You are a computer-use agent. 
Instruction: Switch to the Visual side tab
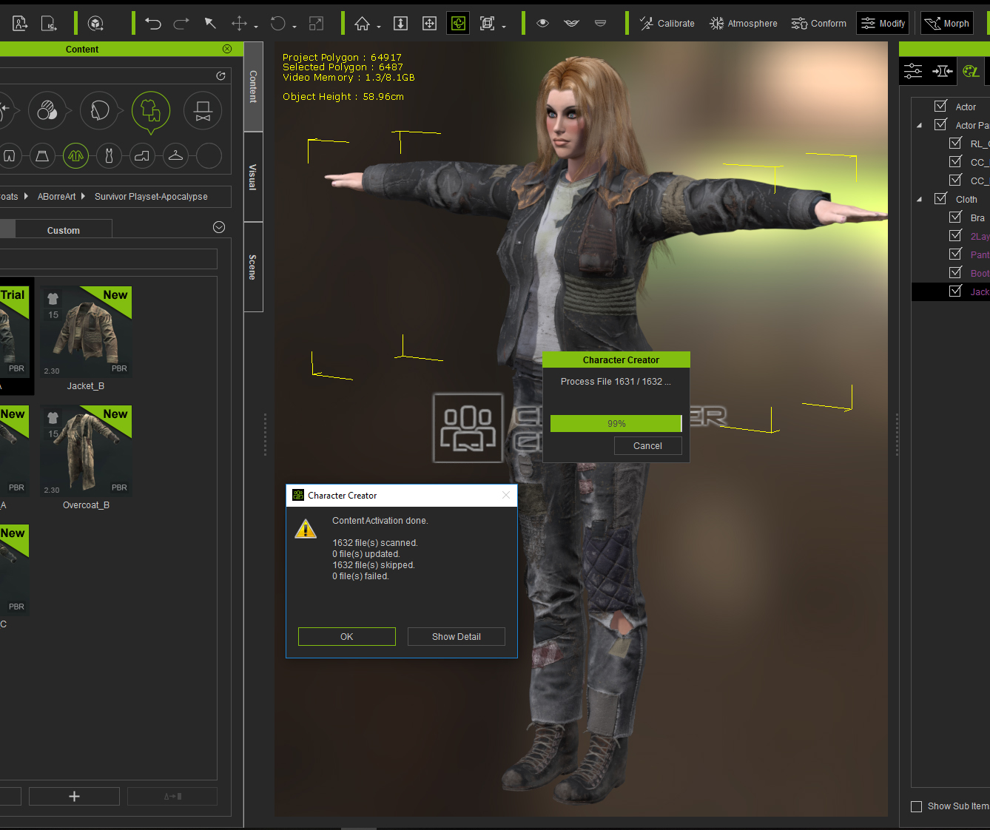point(253,177)
